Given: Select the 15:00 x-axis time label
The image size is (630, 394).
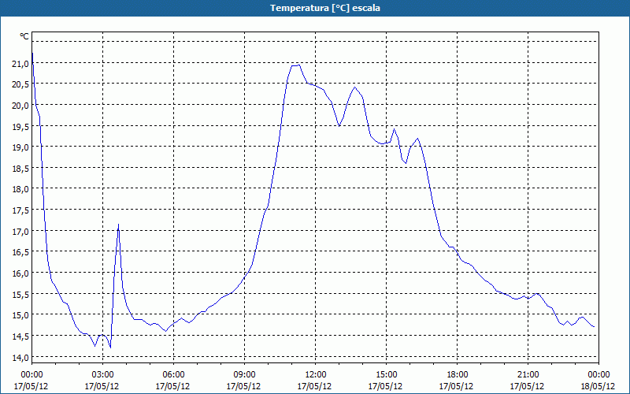Looking at the screenshot, I should point(386,375).
